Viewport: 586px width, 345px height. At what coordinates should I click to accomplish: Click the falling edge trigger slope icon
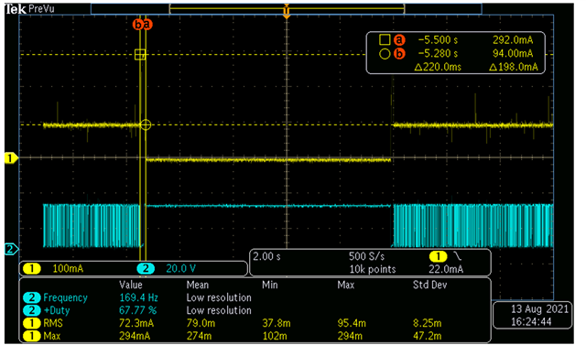[458, 256]
